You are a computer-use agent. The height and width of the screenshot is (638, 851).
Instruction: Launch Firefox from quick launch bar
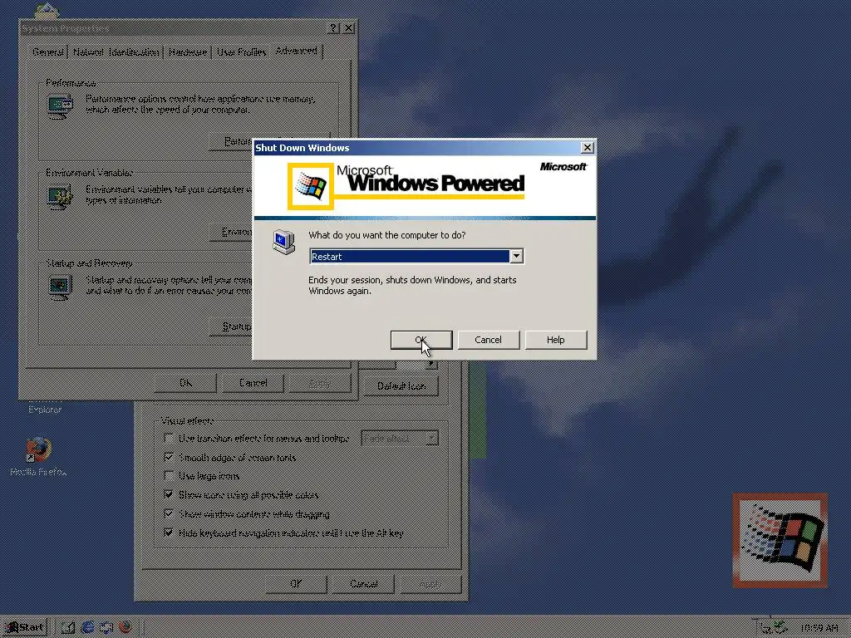pyautogui.click(x=125, y=628)
